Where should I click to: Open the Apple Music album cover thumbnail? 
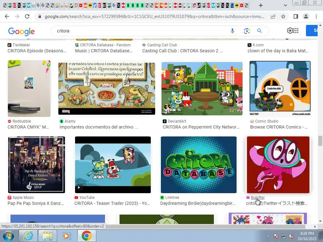point(37,165)
